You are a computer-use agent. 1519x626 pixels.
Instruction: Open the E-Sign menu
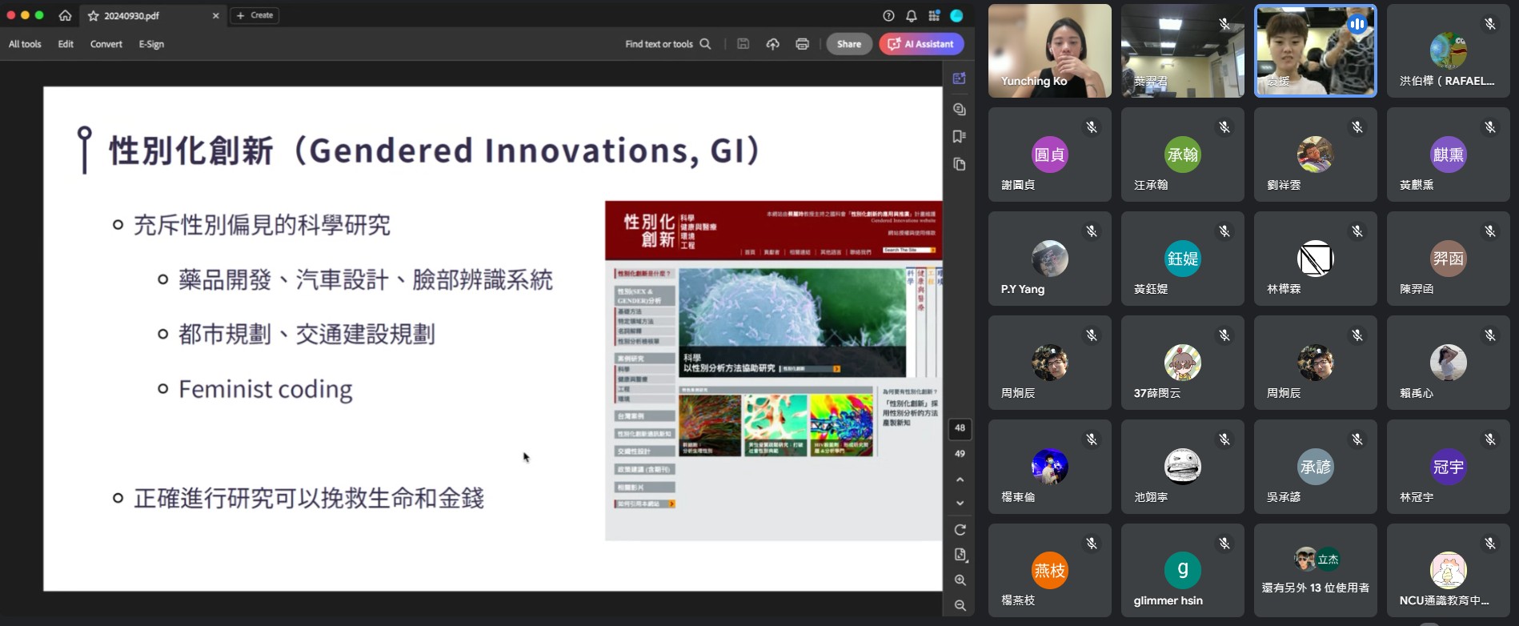151,44
